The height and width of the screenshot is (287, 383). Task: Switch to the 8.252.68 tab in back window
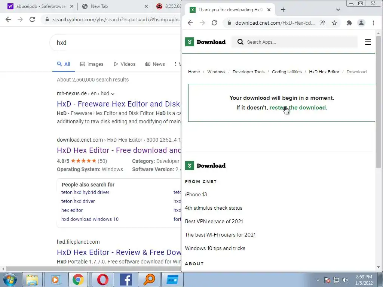click(x=169, y=6)
